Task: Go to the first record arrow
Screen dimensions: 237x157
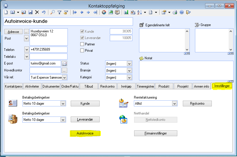Action: point(75,12)
